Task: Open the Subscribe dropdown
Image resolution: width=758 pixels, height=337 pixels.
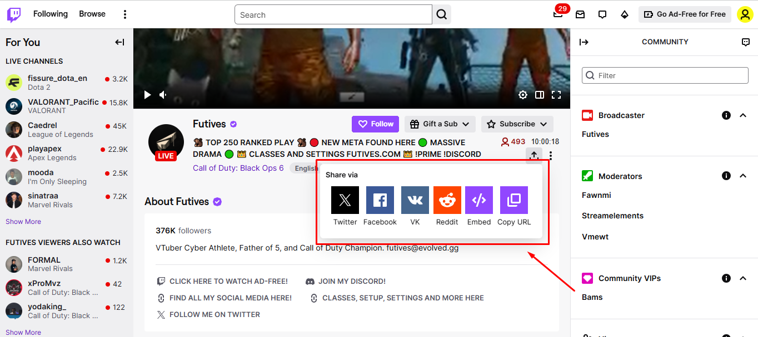Action: point(517,124)
